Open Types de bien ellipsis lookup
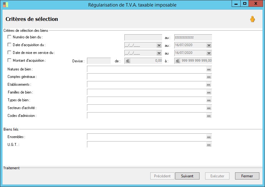 209,100
